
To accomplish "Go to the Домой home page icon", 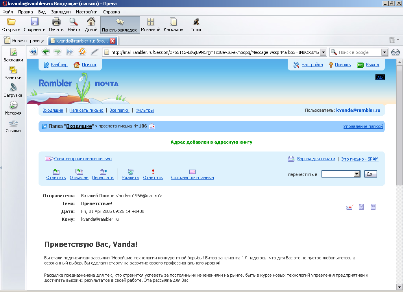I will coord(91,22).
